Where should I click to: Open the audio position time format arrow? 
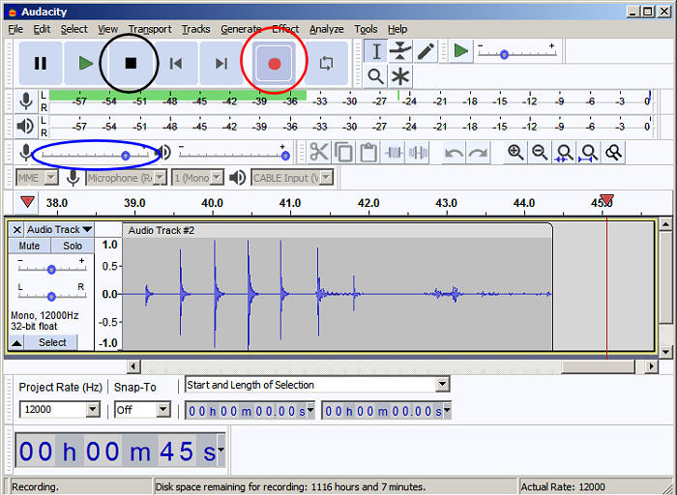(x=221, y=450)
